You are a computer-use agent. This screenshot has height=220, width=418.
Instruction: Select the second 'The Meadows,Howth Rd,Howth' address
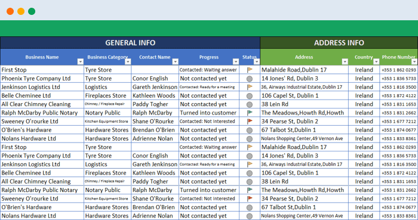coord(304,190)
